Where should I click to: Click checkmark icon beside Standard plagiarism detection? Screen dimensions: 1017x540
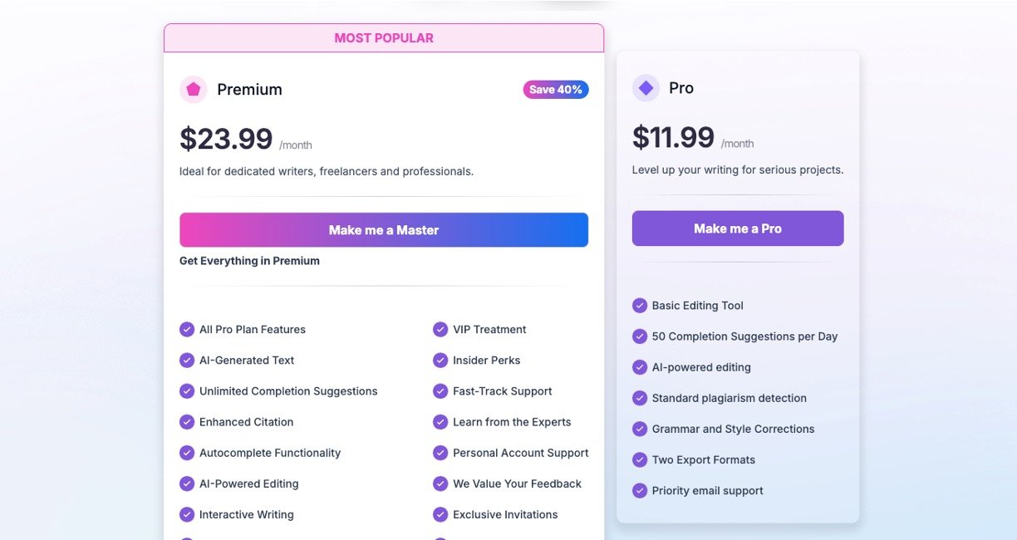640,399
